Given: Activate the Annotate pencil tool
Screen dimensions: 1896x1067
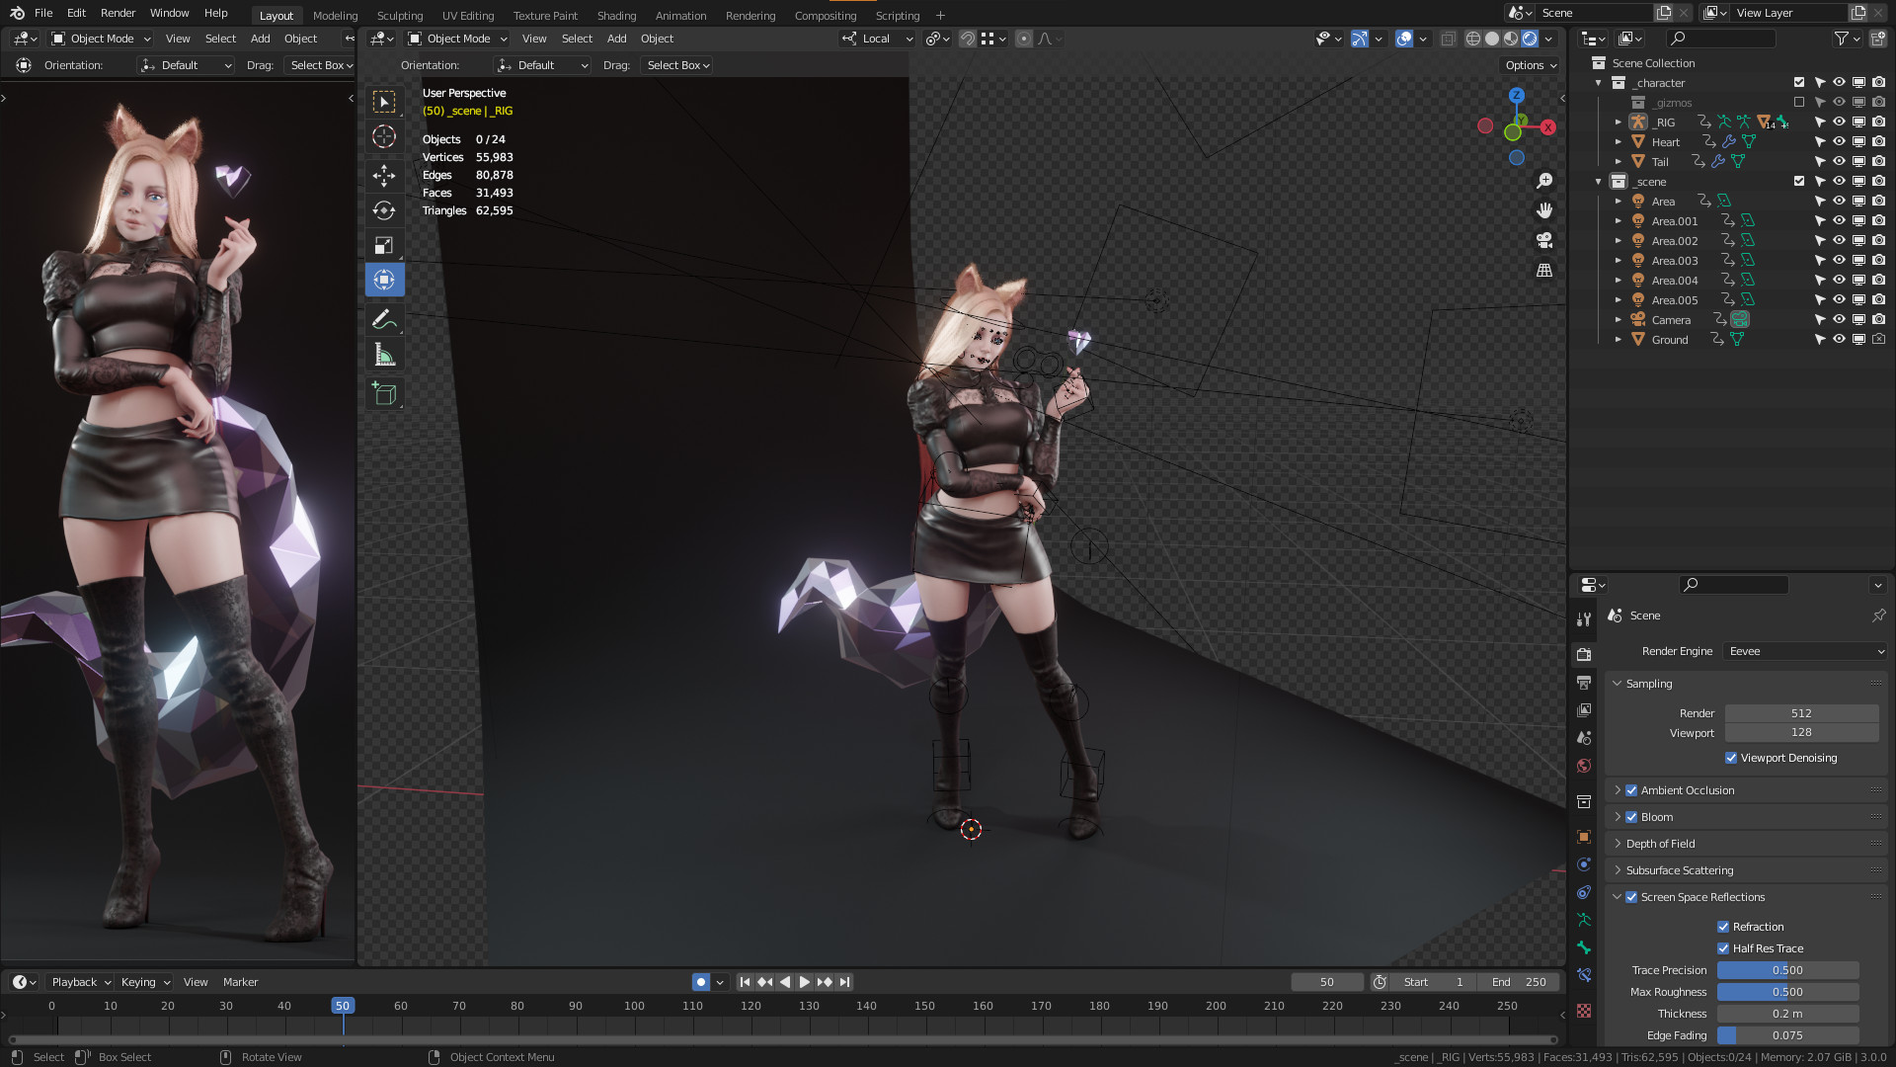Looking at the screenshot, I should click(x=384, y=319).
